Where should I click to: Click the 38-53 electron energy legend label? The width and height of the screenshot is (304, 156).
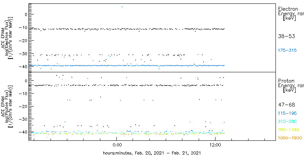pos(287,36)
